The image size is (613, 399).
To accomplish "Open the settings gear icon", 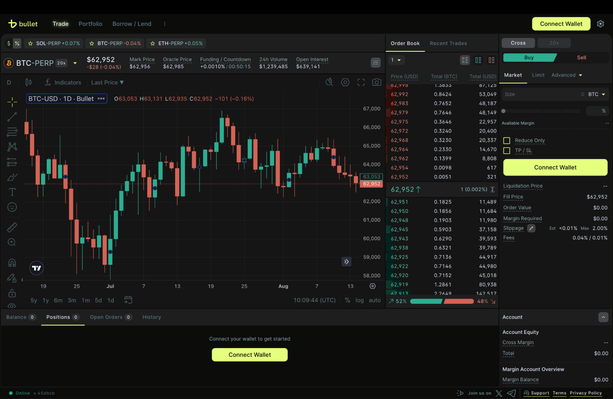I will [600, 24].
